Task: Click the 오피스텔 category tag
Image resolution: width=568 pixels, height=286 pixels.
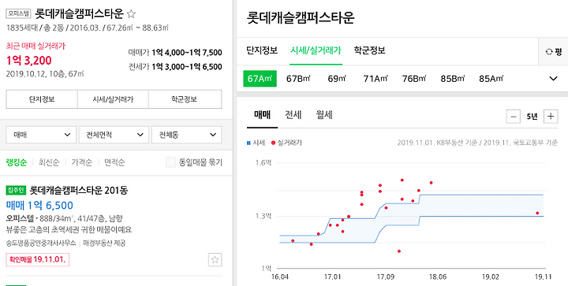Action: [18, 14]
